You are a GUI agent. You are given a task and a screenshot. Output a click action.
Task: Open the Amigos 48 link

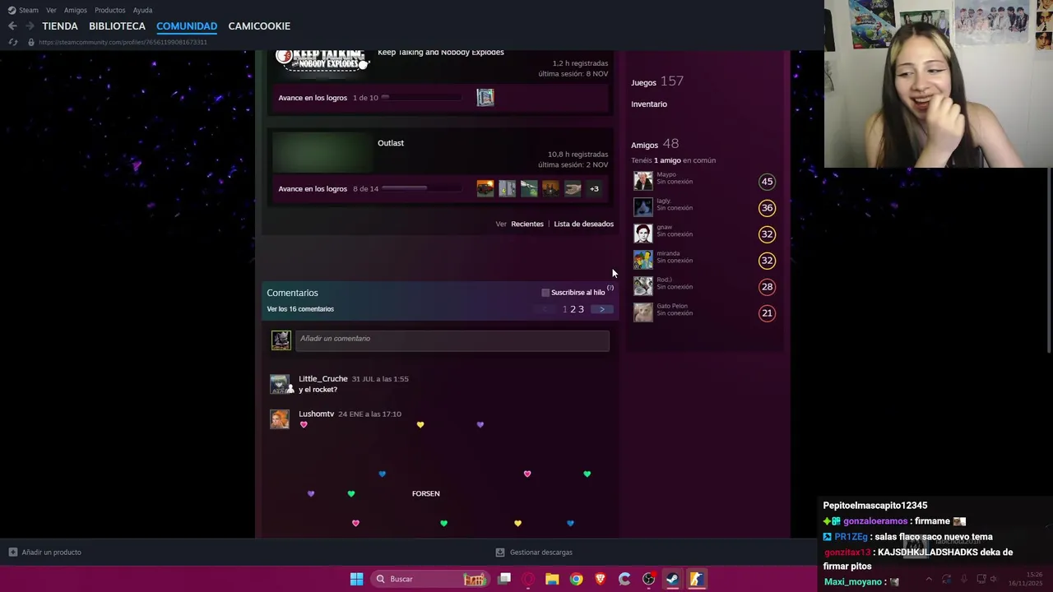click(x=655, y=144)
